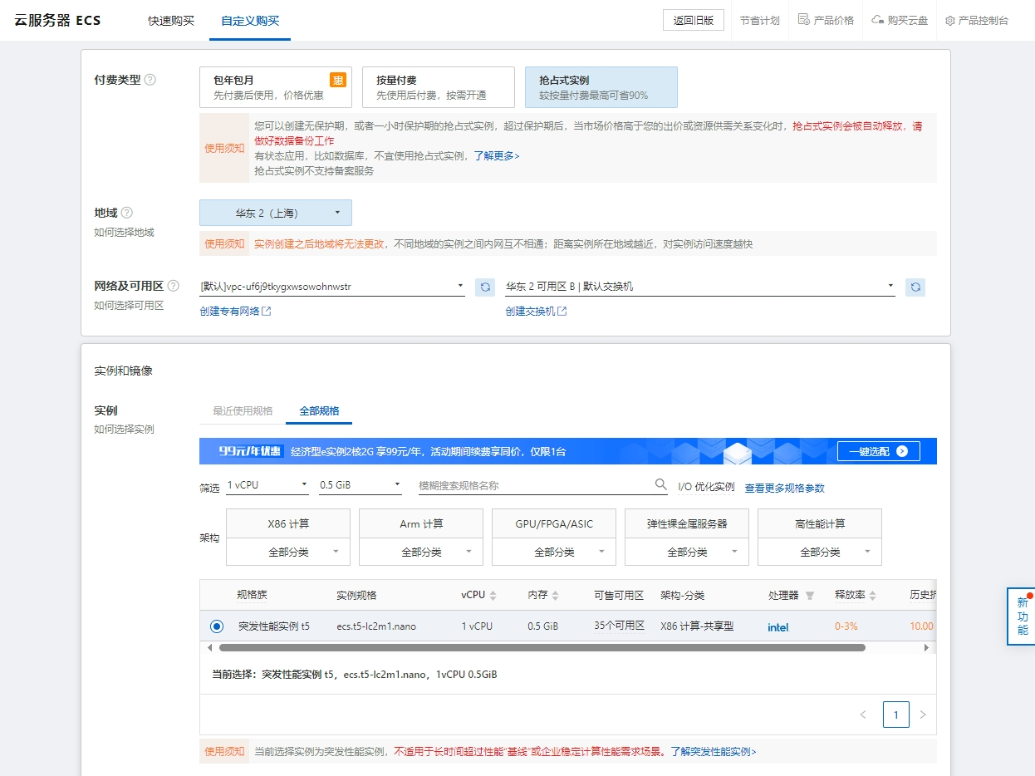
Task: Open the 华东 2 (上海) region dropdown
Action: coord(275,213)
